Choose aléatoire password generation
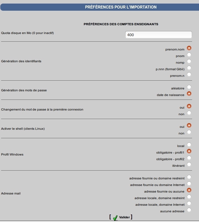This screenshot has width=199, height=223. 189,87
